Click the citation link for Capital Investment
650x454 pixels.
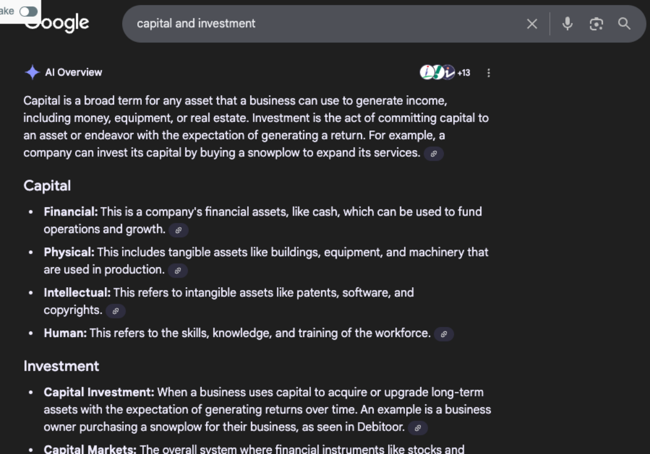[x=417, y=428]
